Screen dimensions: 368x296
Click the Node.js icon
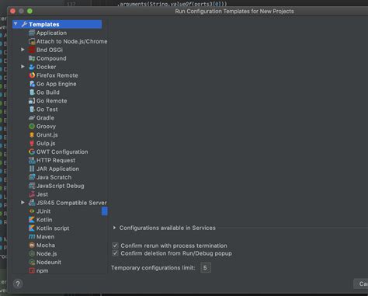tap(32, 254)
